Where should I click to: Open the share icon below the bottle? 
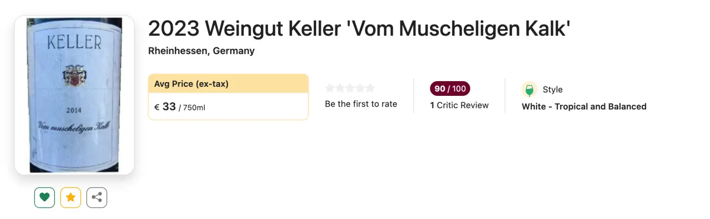pyautogui.click(x=97, y=197)
